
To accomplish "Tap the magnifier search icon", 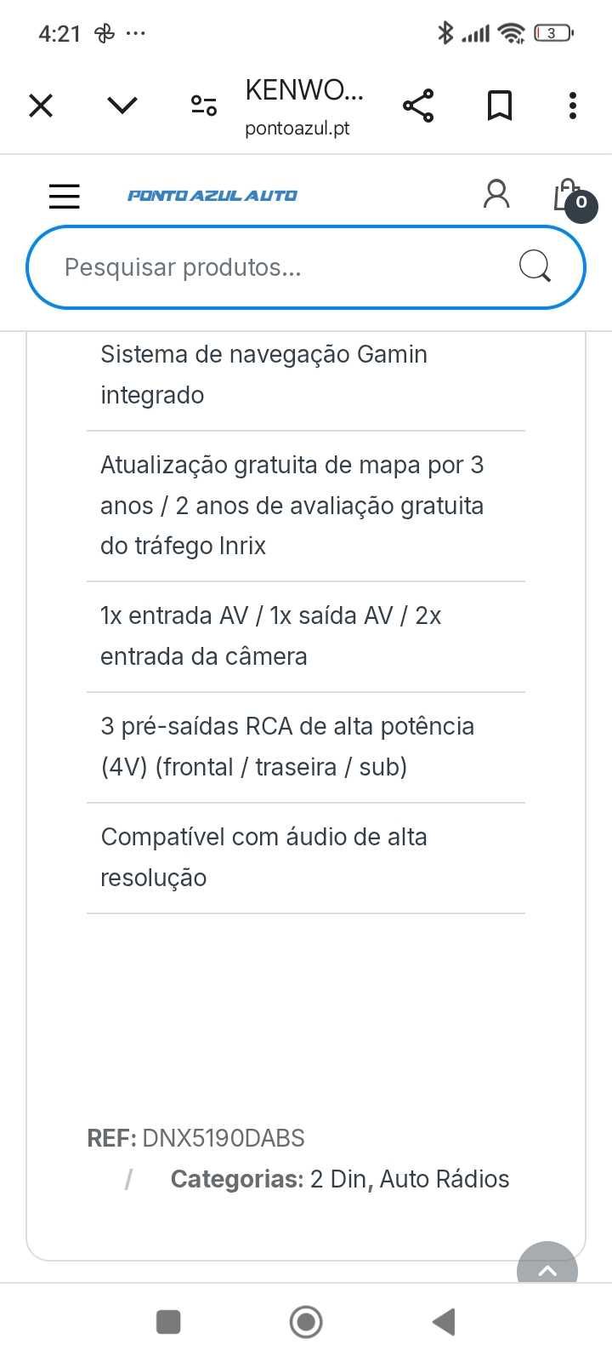I will click(535, 266).
